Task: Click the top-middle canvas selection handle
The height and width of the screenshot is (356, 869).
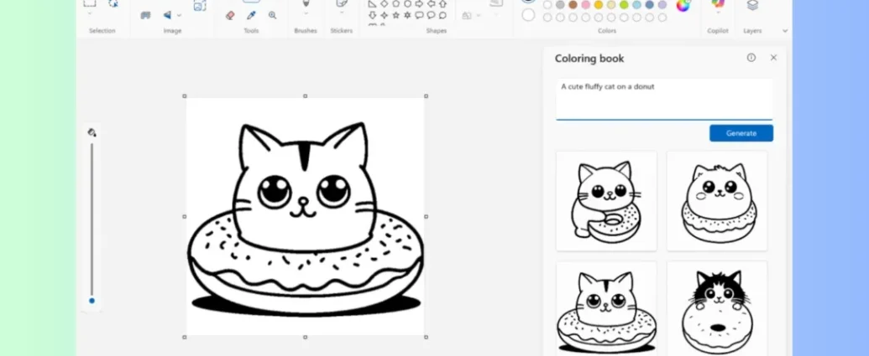Action: [306, 96]
